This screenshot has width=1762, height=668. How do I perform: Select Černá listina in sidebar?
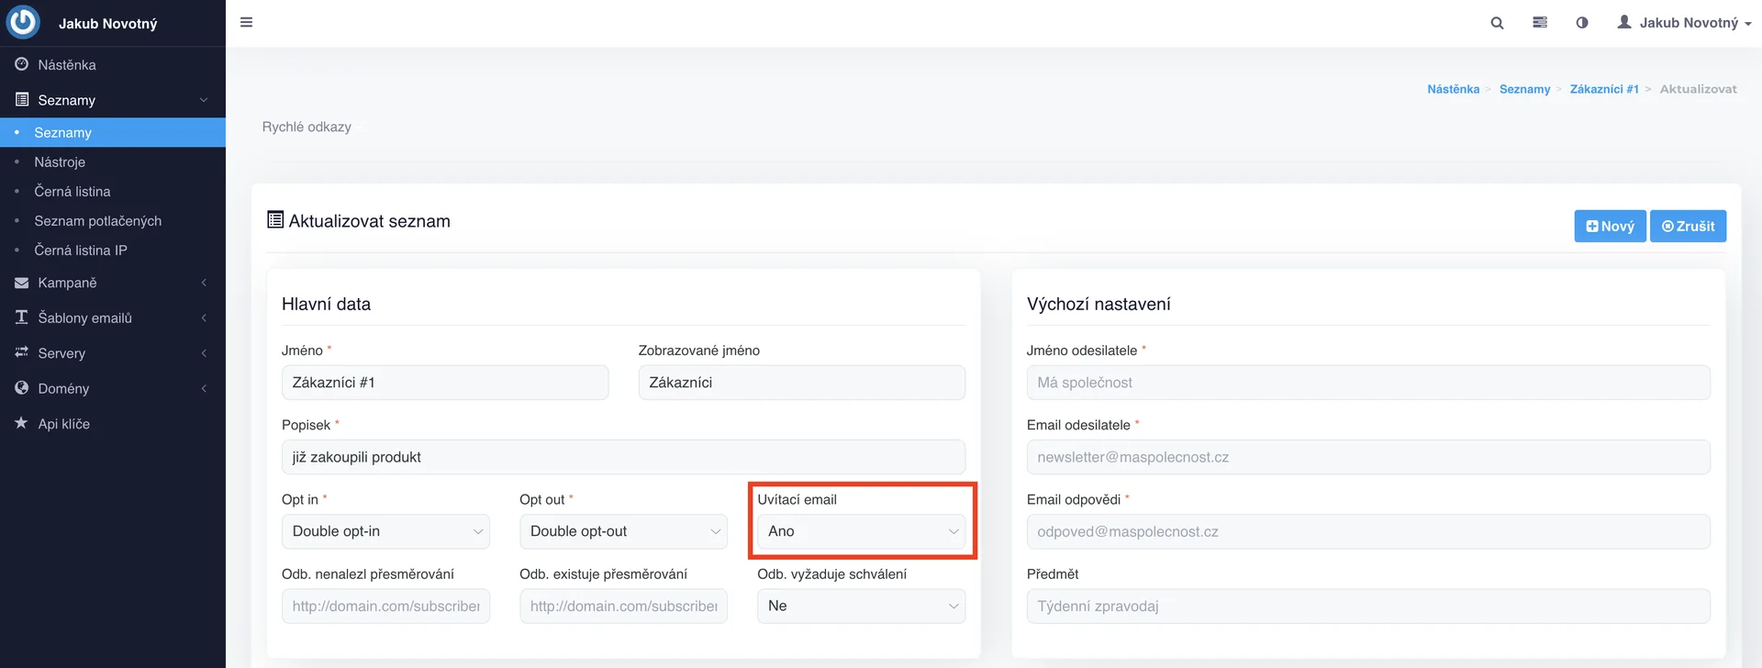pyautogui.click(x=72, y=192)
